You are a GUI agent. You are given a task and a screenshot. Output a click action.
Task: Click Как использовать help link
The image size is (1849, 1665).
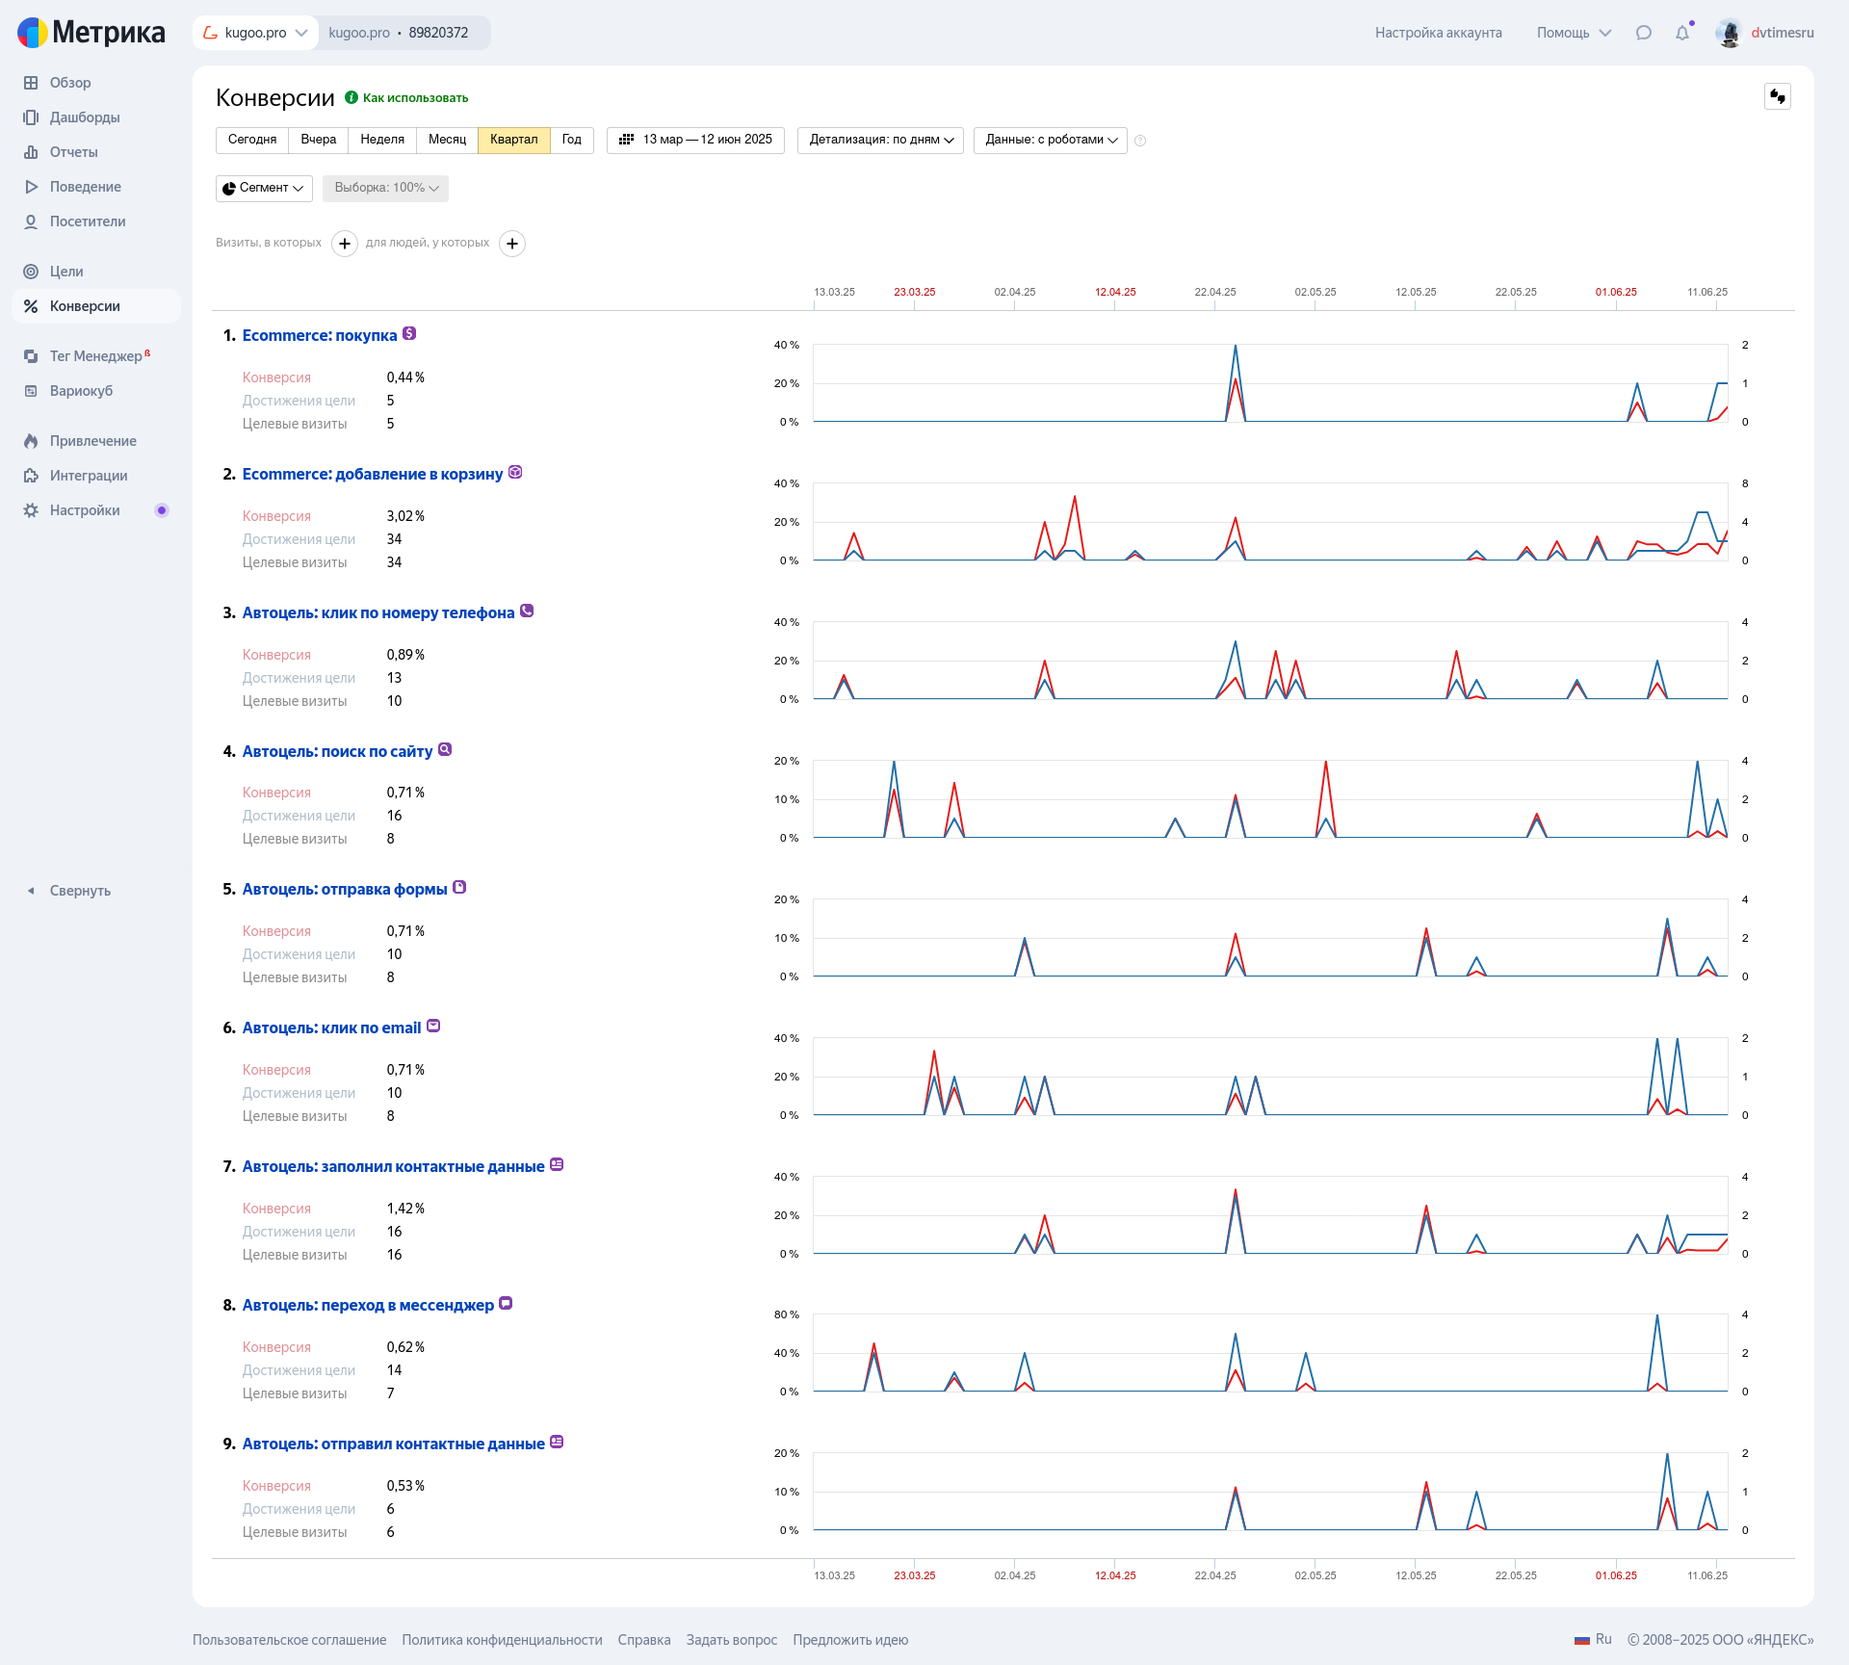click(x=415, y=98)
